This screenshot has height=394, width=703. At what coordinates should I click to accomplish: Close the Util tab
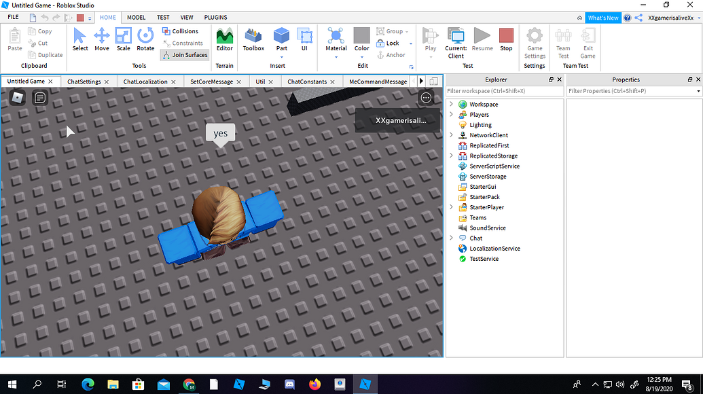coord(271,82)
